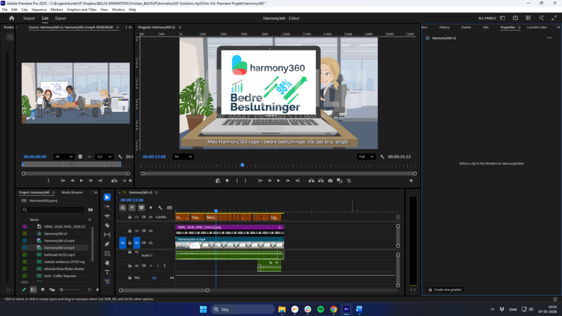Open Source monitor 1/2 resolution dropdown
This screenshot has width=562, height=316.
[x=104, y=156]
